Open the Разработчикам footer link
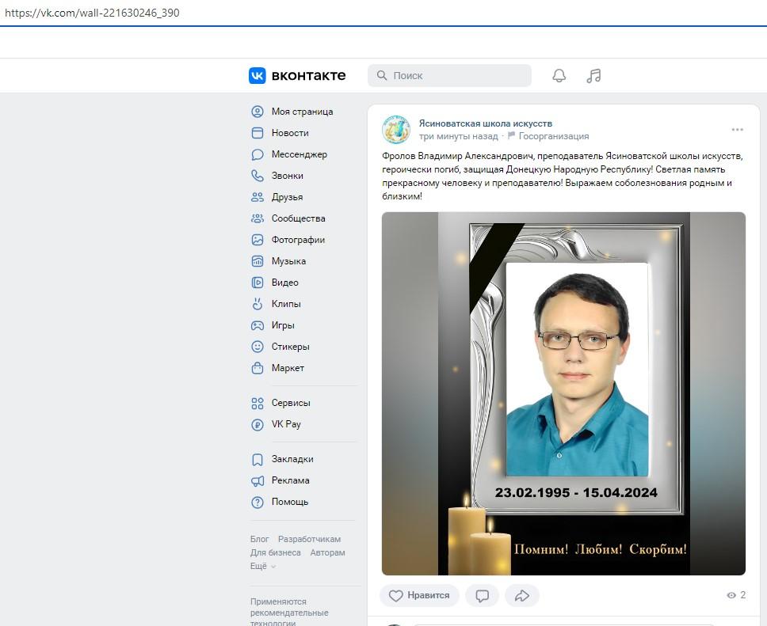This screenshot has height=626, width=767. [309, 539]
